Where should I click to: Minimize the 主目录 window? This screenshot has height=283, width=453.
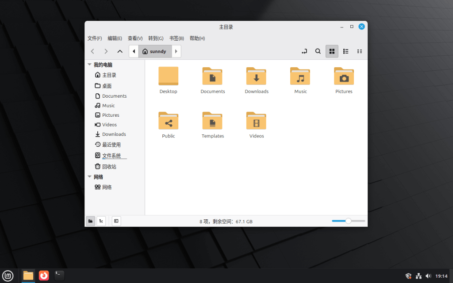pyautogui.click(x=342, y=27)
